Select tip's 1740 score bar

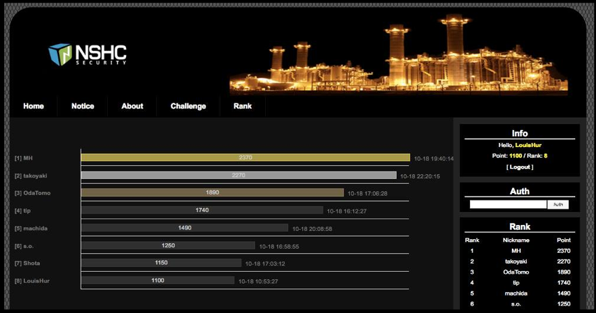201,211
